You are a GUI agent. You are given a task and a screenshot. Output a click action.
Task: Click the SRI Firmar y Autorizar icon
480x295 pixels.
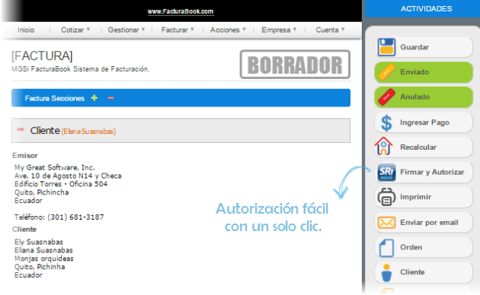[x=386, y=173]
